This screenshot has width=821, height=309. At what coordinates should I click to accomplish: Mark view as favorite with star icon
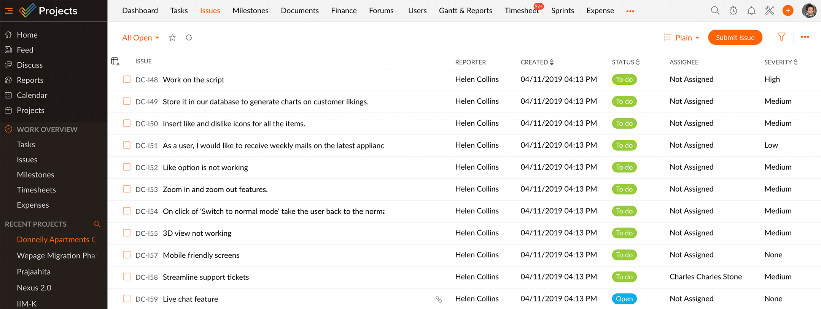point(172,38)
